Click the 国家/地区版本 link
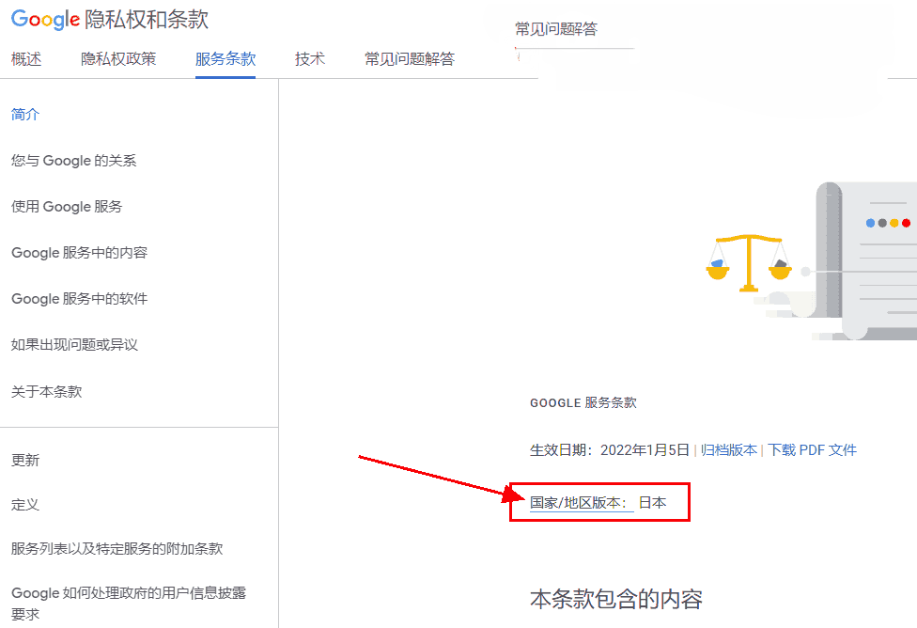 pyautogui.click(x=577, y=503)
